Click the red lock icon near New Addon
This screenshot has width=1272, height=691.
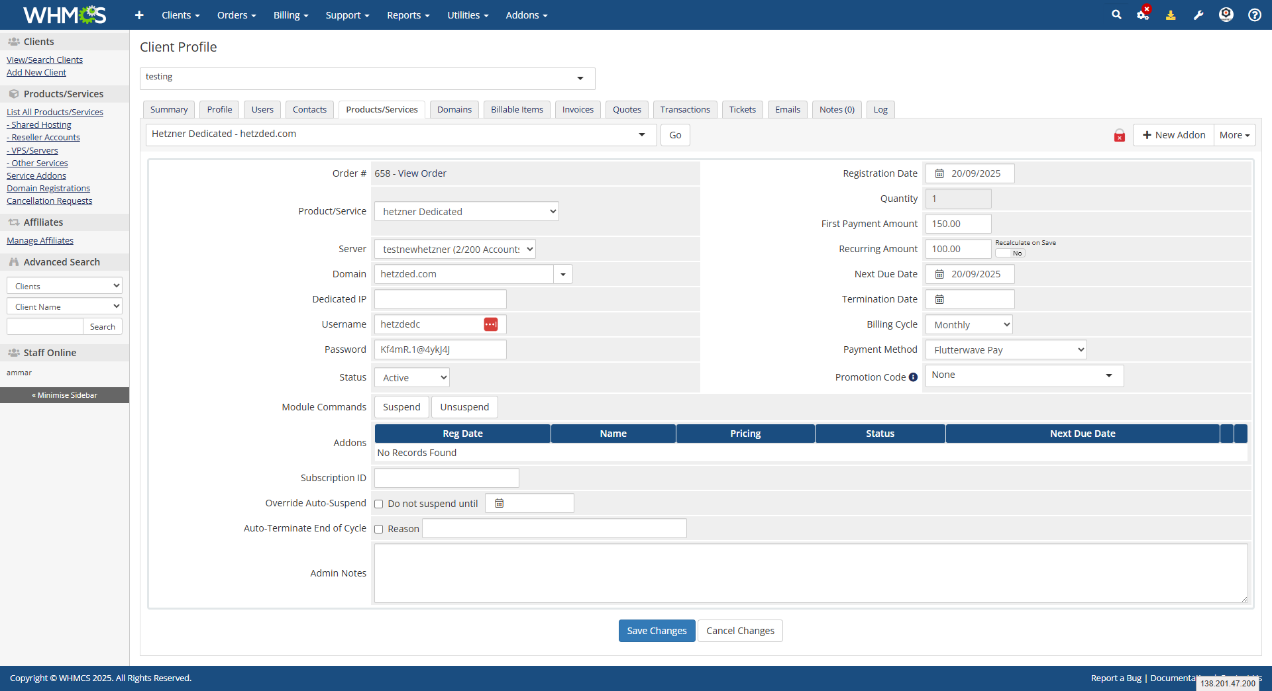[1120, 136]
